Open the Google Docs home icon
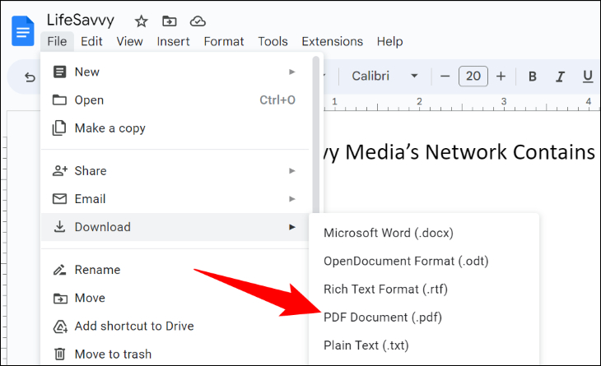This screenshot has width=601, height=366. pos(22,31)
